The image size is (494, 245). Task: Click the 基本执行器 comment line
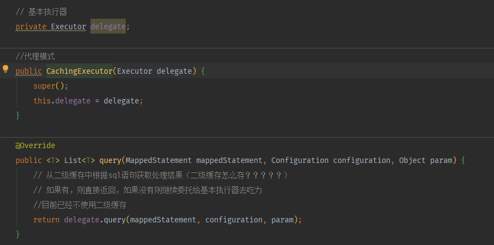(x=41, y=12)
